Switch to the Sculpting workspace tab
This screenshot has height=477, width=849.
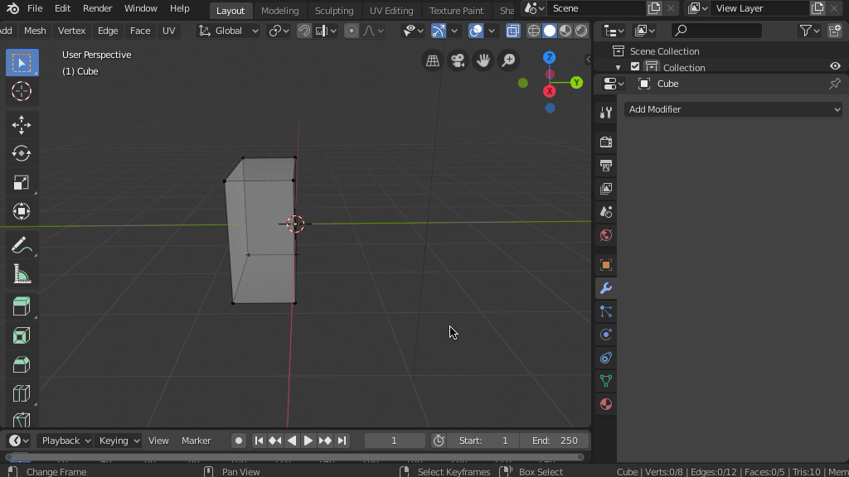[x=334, y=11]
